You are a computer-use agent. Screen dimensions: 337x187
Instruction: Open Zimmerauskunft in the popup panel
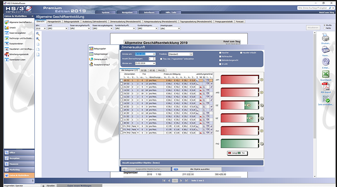pyautogui.click(x=98, y=59)
